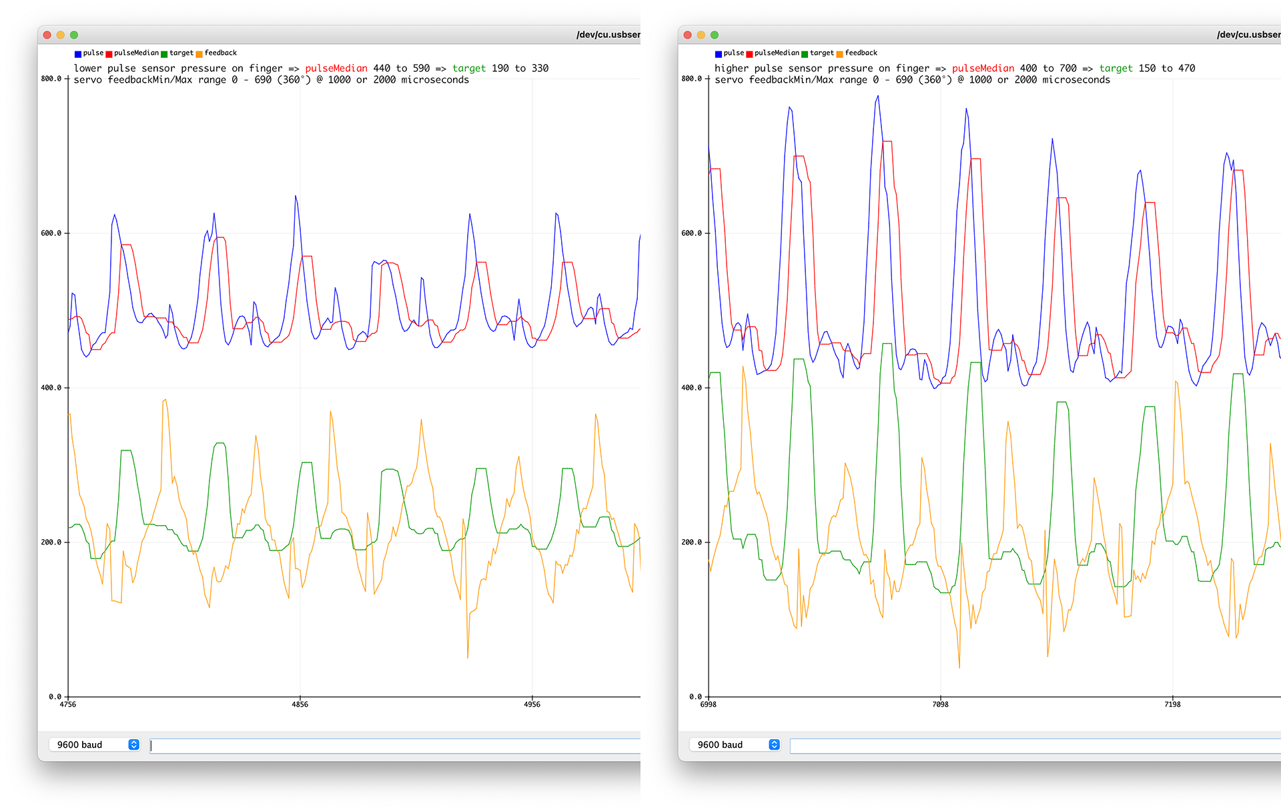Screen dimensions: 1281x811
Task: Click the right window's baud dropdown arrow stepper
Action: 774,744
